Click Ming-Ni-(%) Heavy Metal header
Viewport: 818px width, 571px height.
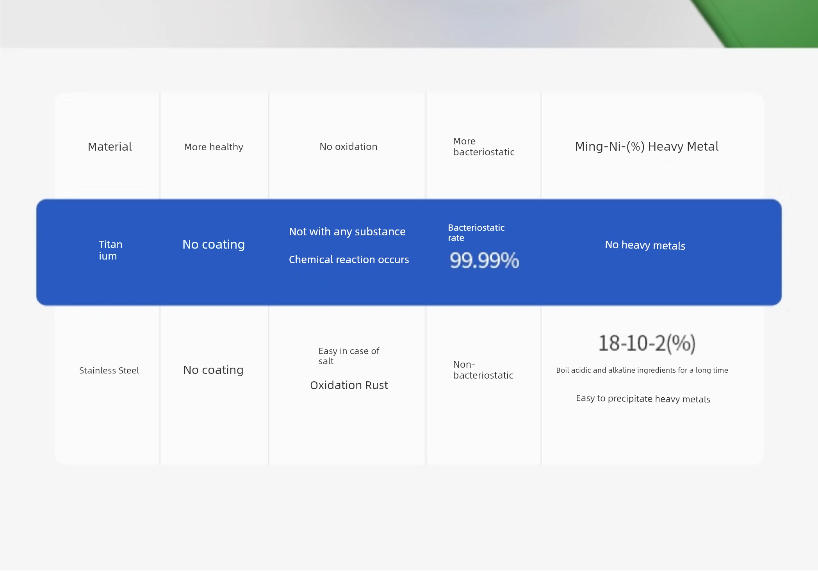point(647,146)
